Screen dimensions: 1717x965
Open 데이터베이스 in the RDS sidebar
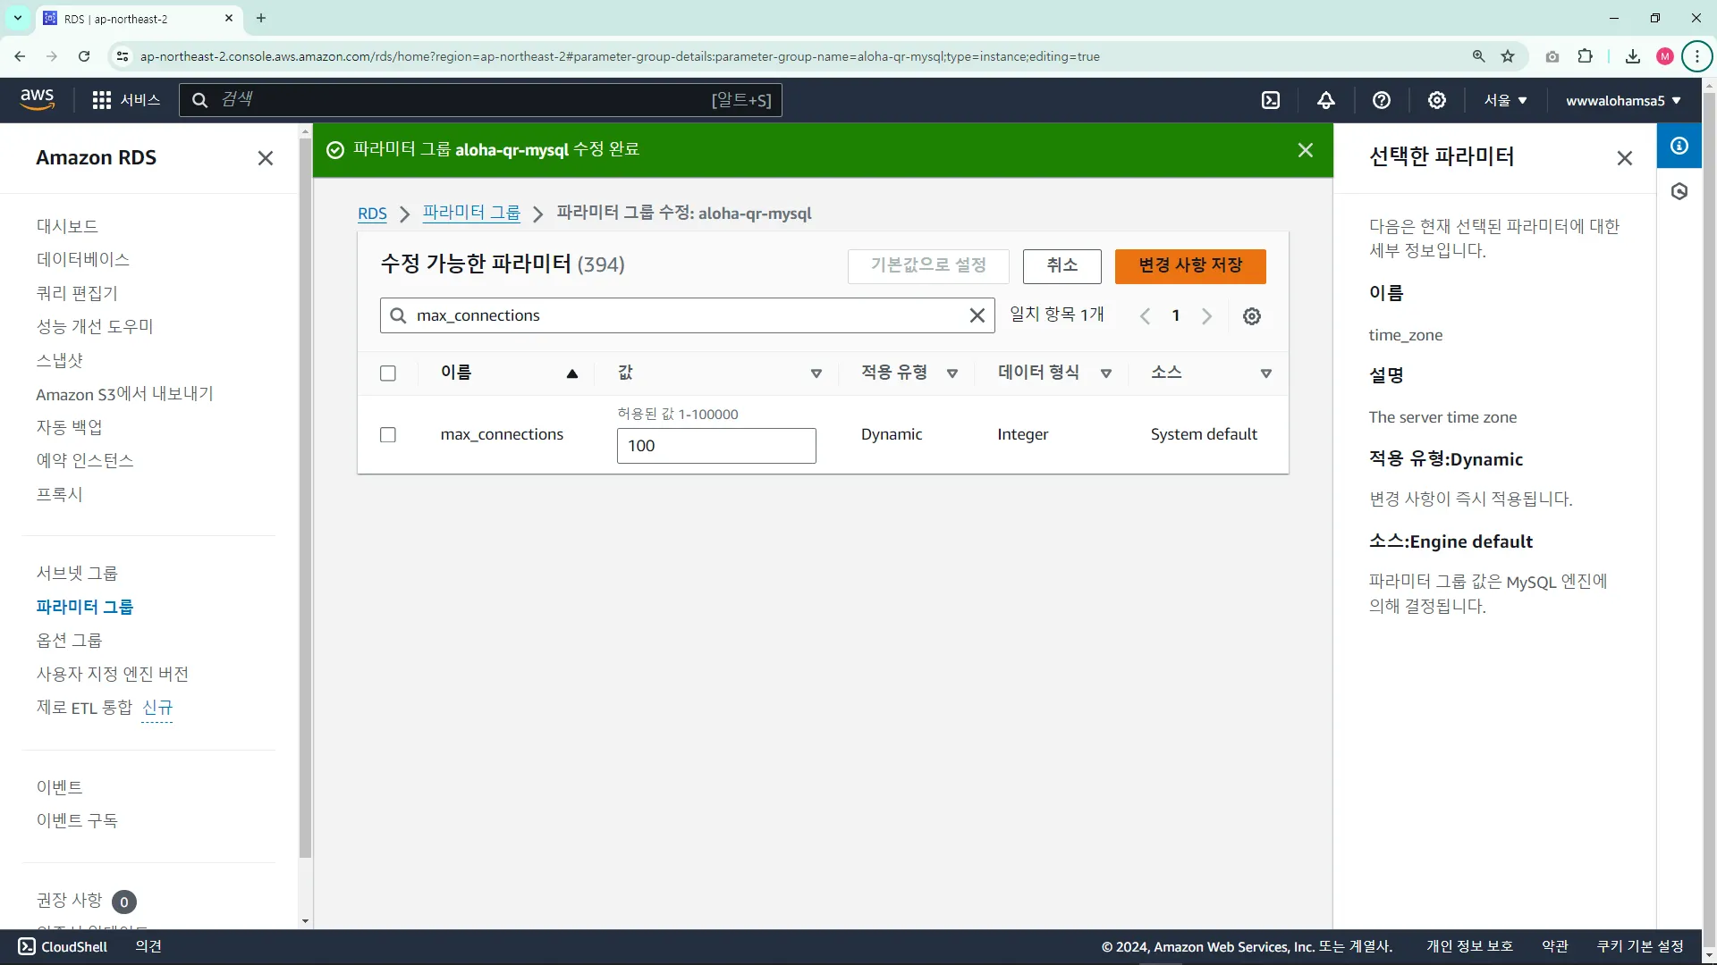83,259
